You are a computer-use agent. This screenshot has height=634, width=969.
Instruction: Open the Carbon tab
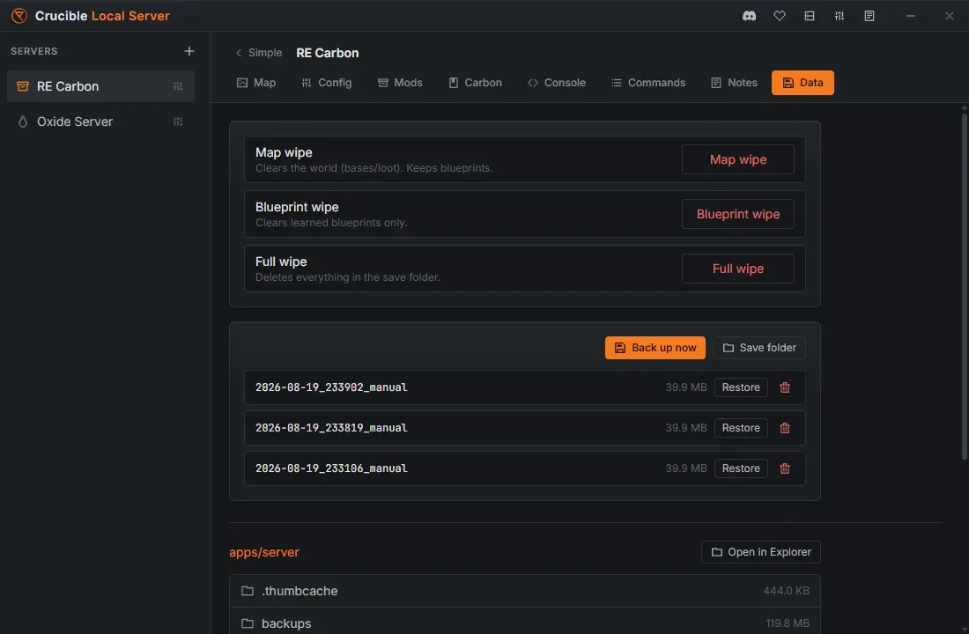(x=475, y=83)
